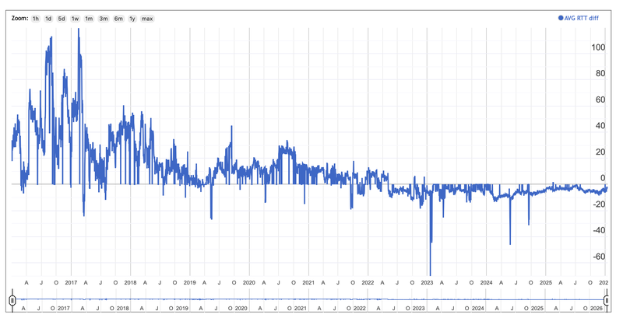Select the 6m zoom button
This screenshot has height=332, width=623.
[118, 18]
